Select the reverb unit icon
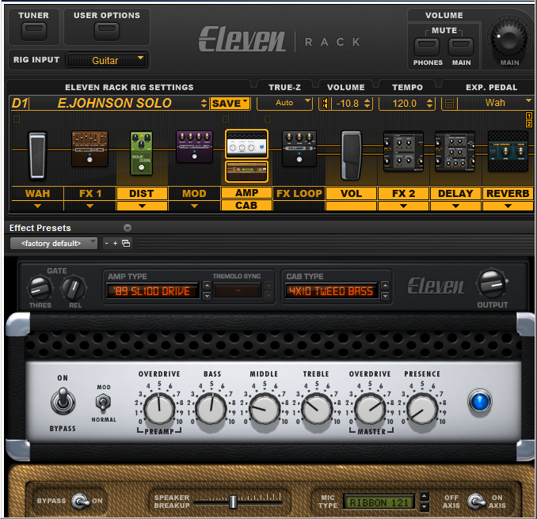The height and width of the screenshot is (519, 537). (x=508, y=151)
